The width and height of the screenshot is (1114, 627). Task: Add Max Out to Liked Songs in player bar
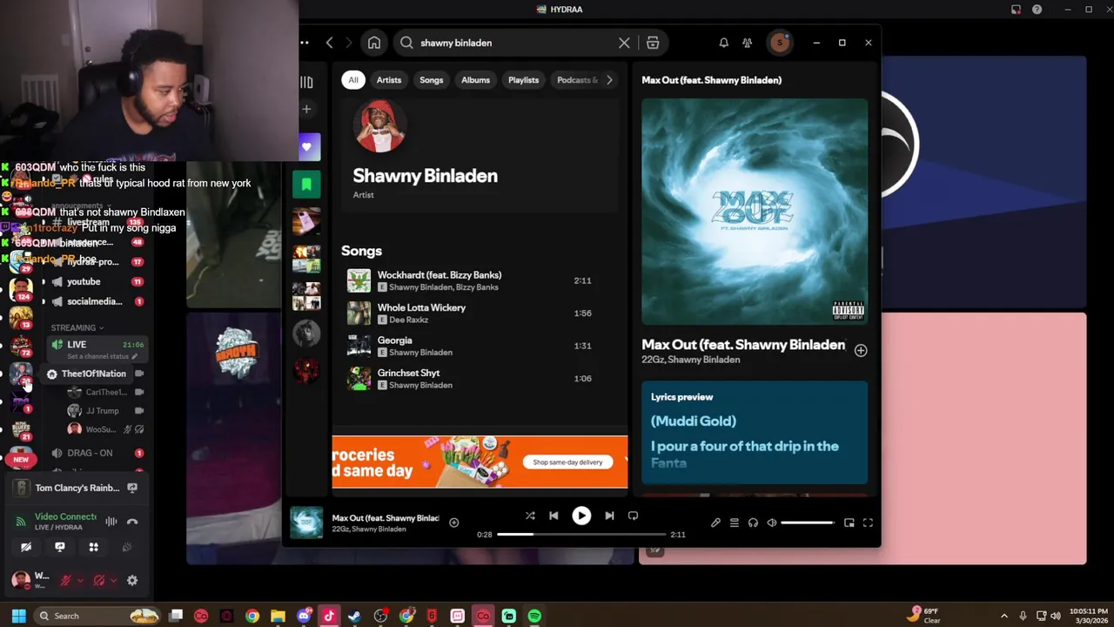click(x=453, y=522)
